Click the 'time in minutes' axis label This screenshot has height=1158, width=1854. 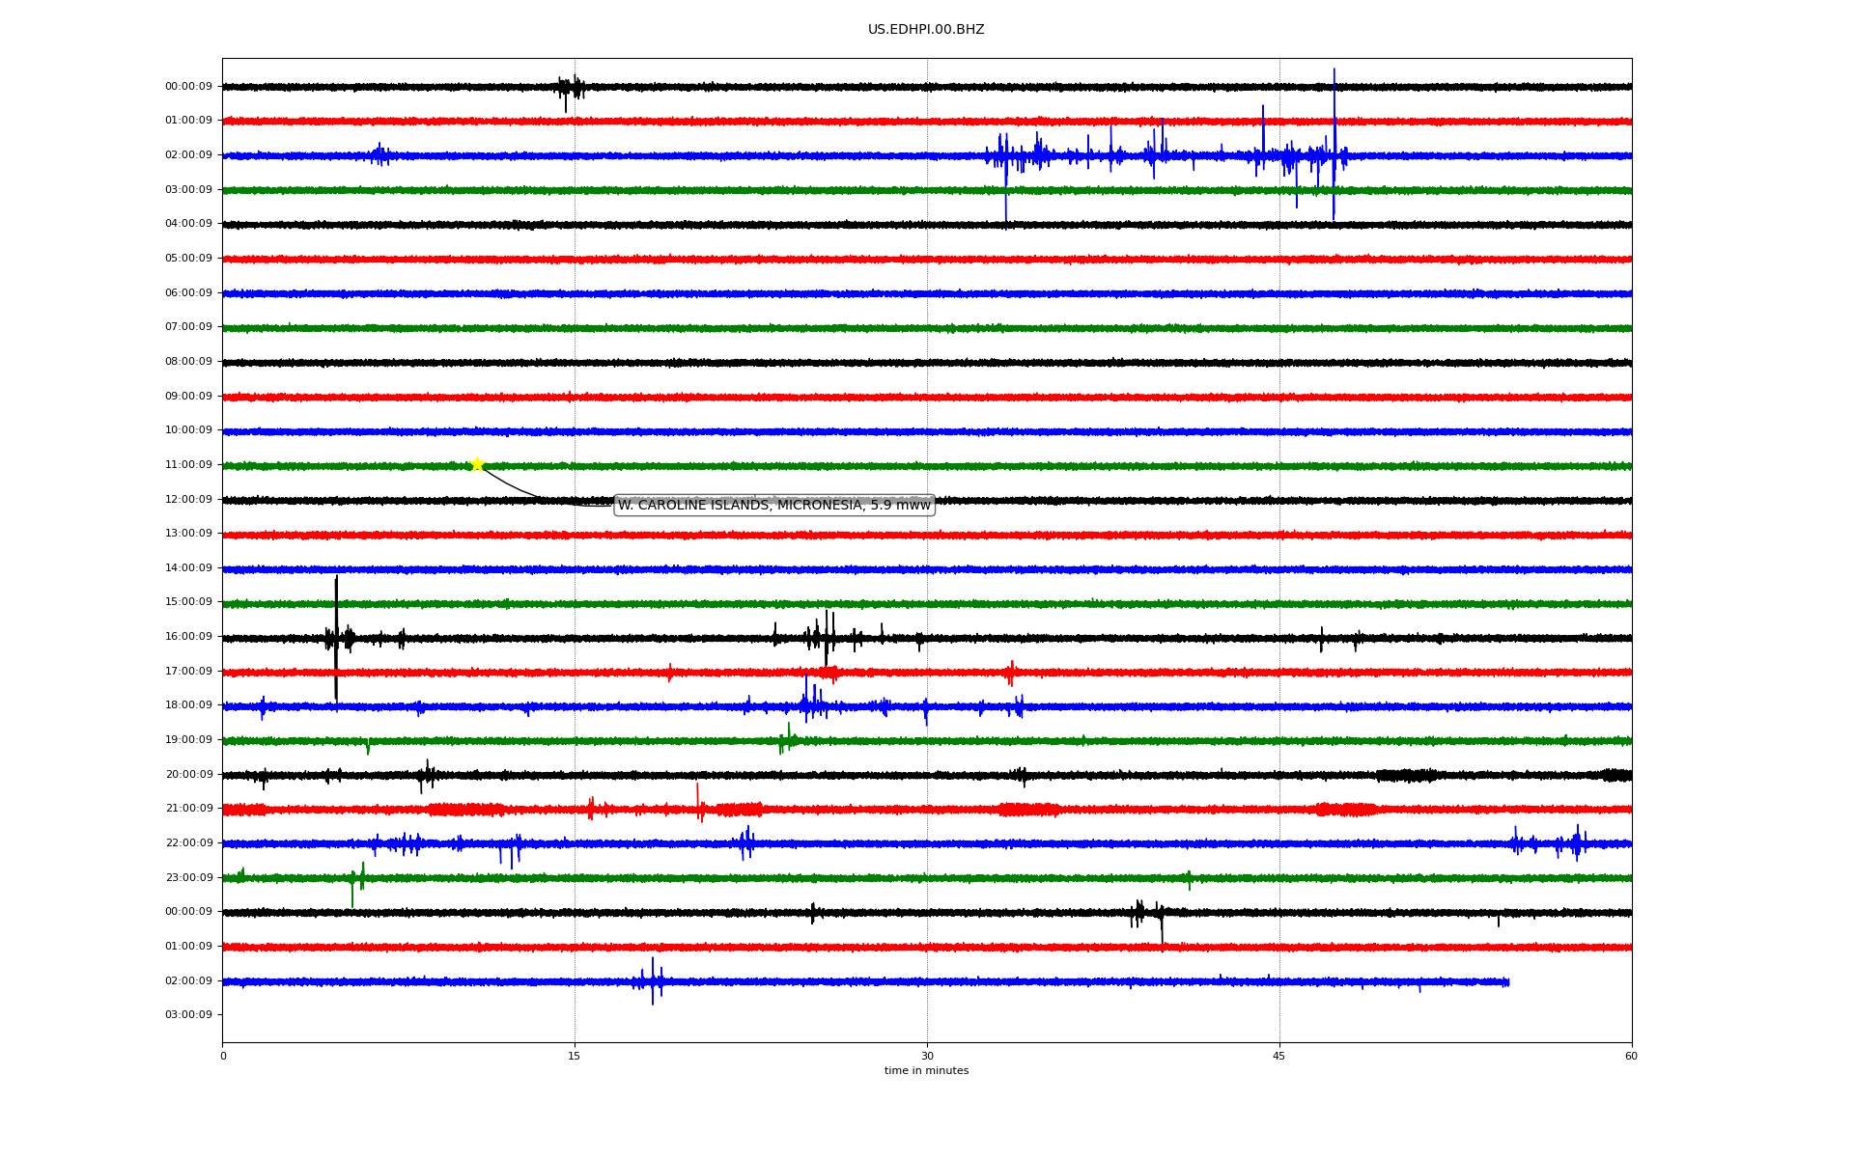[925, 1071]
